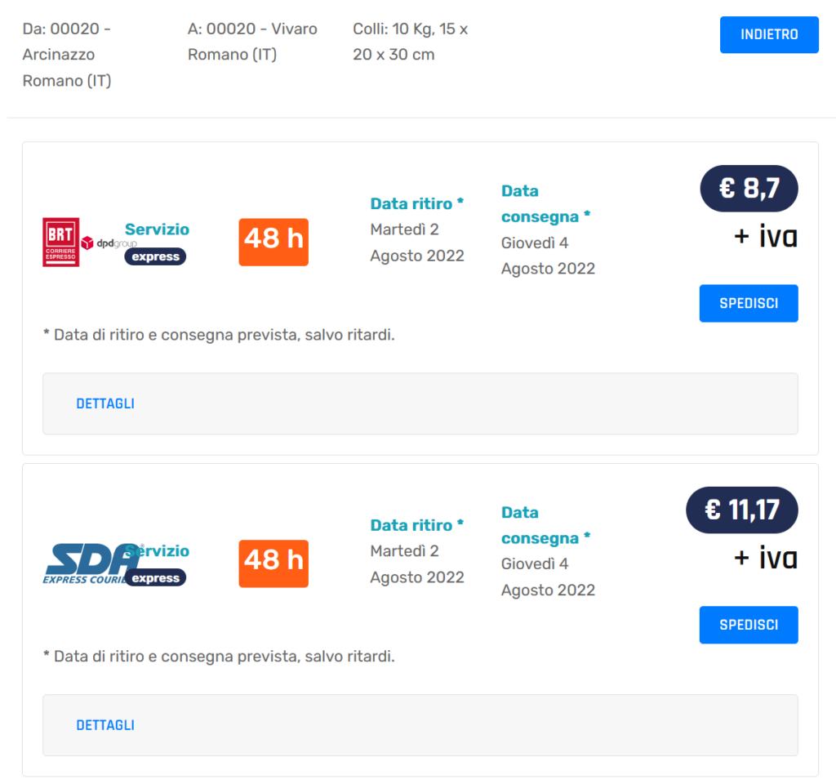The height and width of the screenshot is (784, 836).
Task: Click the dpdgroup logo icon
Action: tap(88, 243)
